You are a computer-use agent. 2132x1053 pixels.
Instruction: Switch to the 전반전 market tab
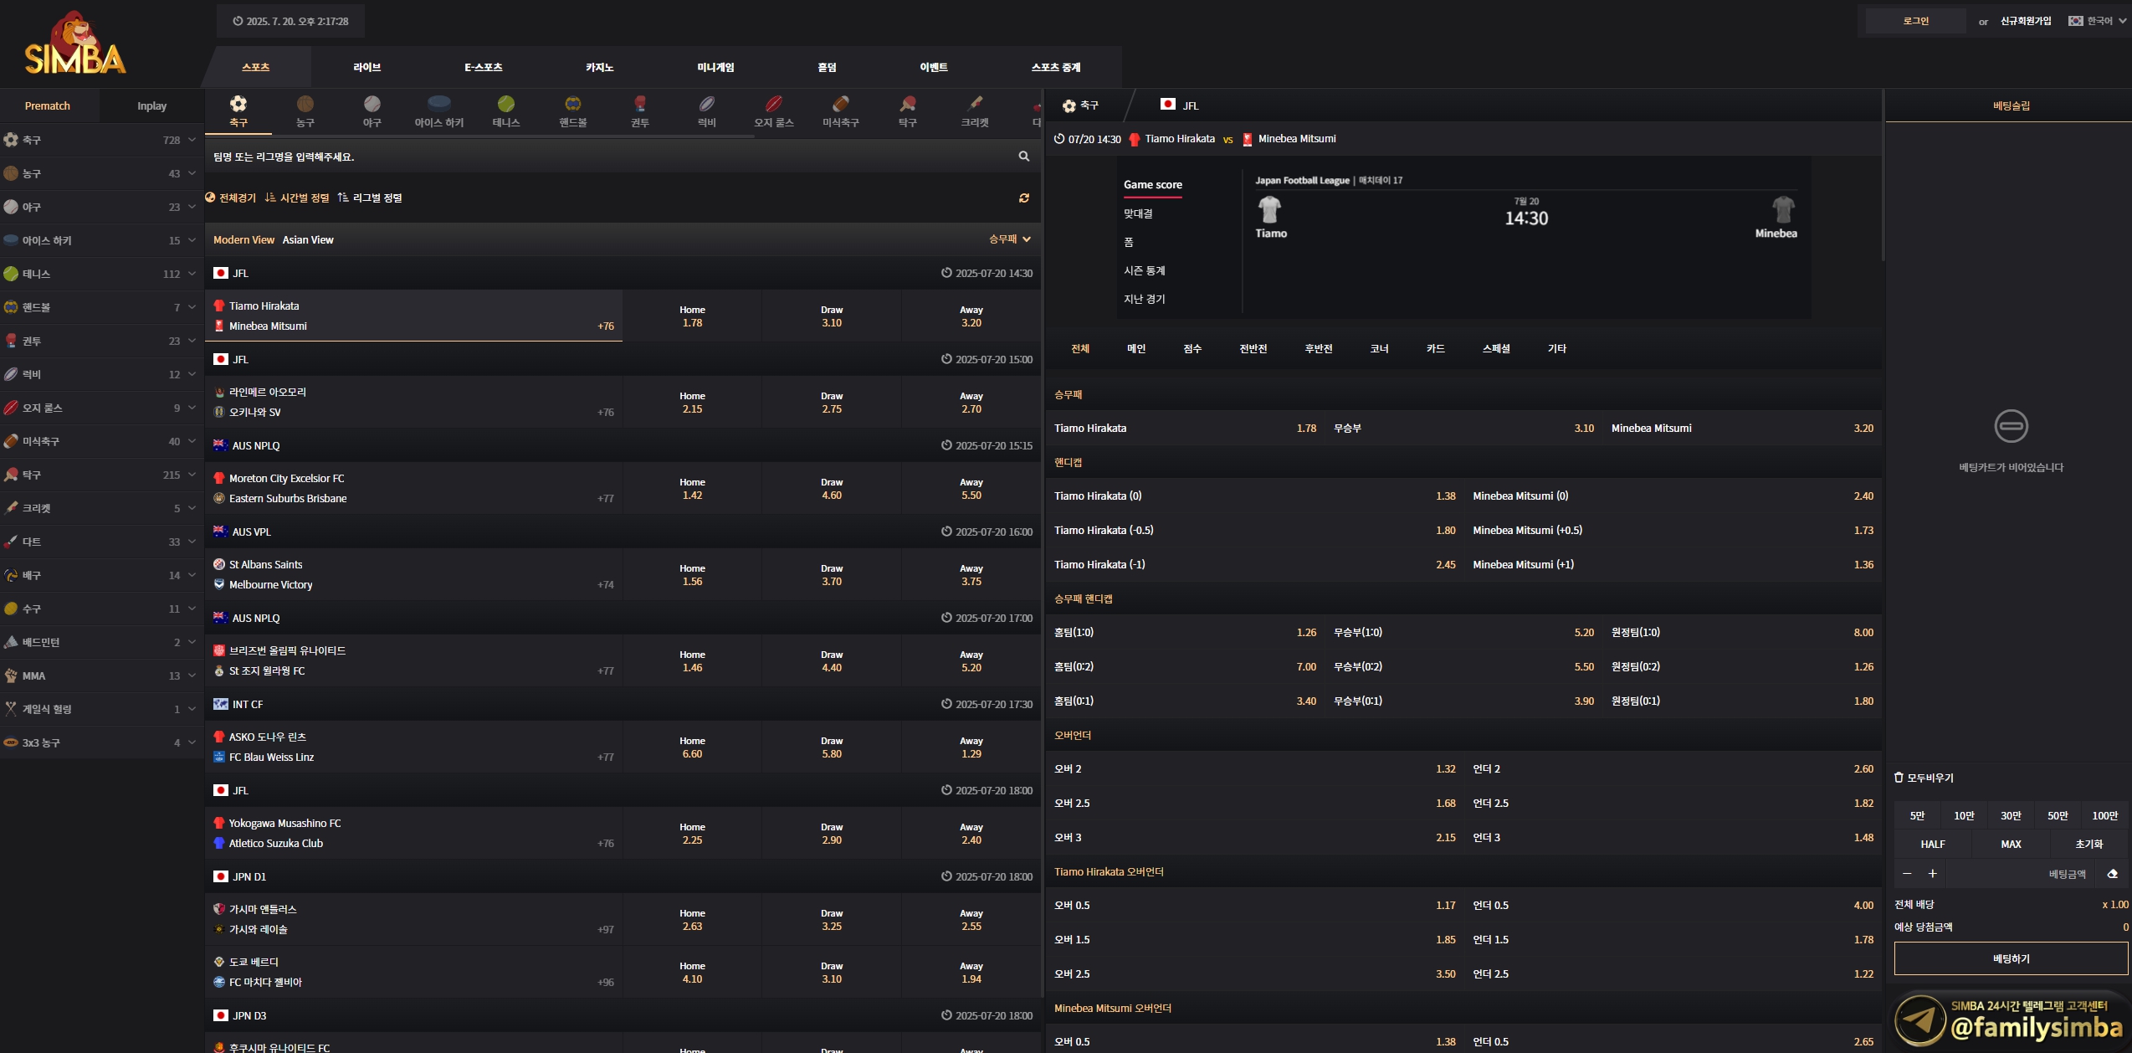point(1253,349)
